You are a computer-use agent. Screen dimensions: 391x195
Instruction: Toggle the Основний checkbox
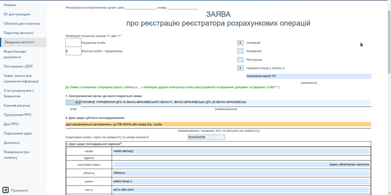click(240, 43)
